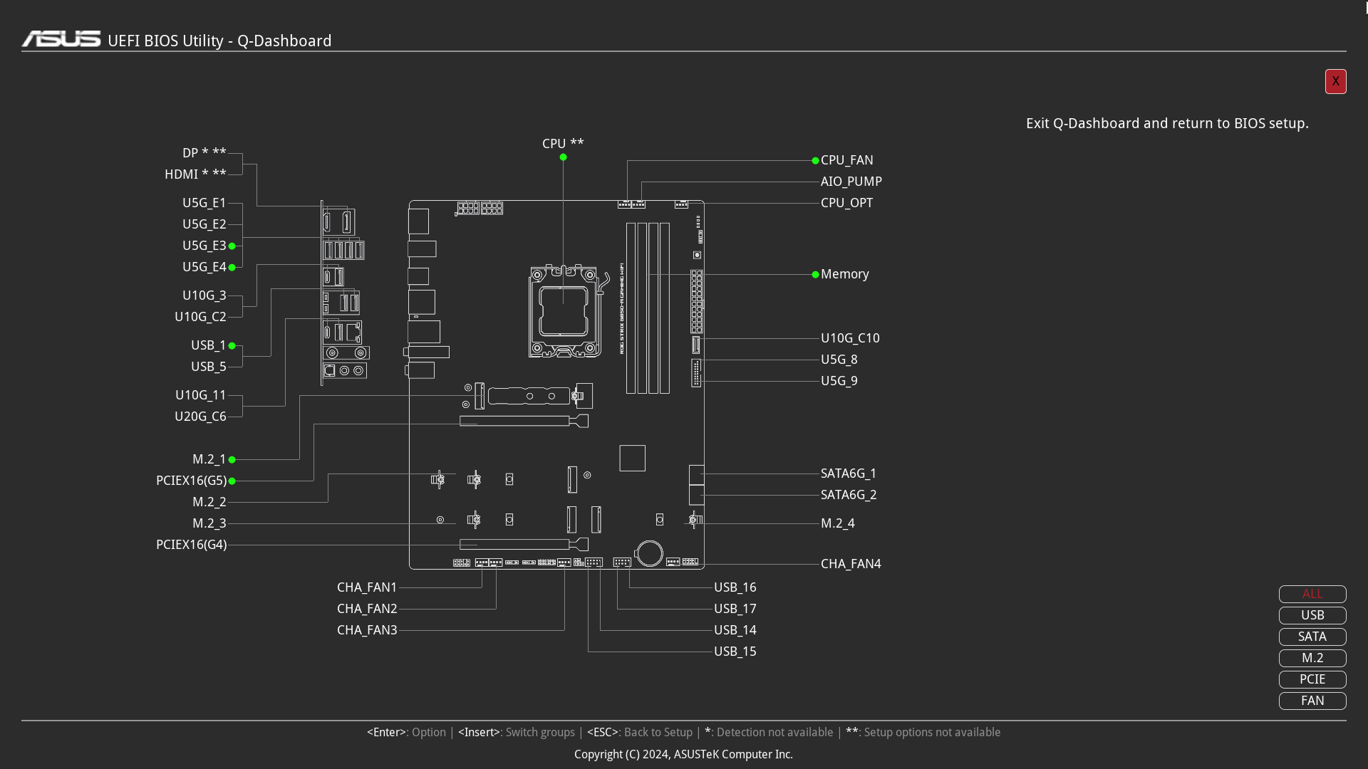The image size is (1368, 769).
Task: Select the CPU_FAN header label
Action: (x=846, y=160)
